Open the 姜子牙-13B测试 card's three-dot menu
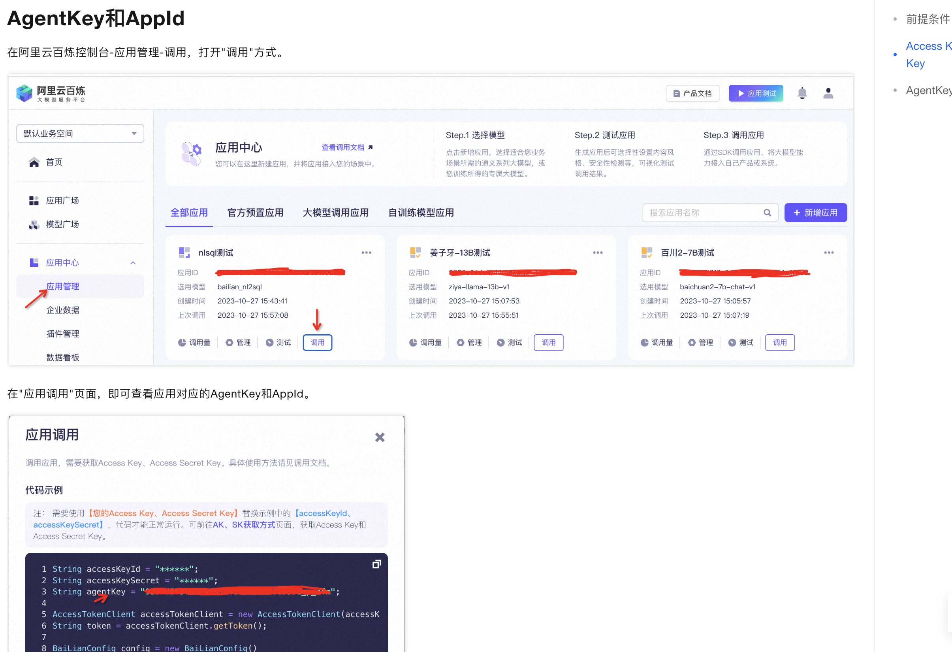The height and width of the screenshot is (652, 952). [x=597, y=253]
